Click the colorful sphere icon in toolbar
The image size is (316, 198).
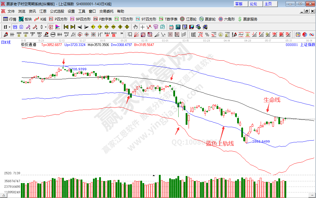(304, 35)
